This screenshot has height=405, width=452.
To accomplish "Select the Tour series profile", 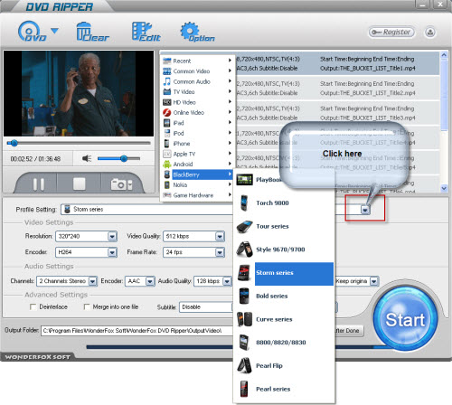I will coord(284,226).
